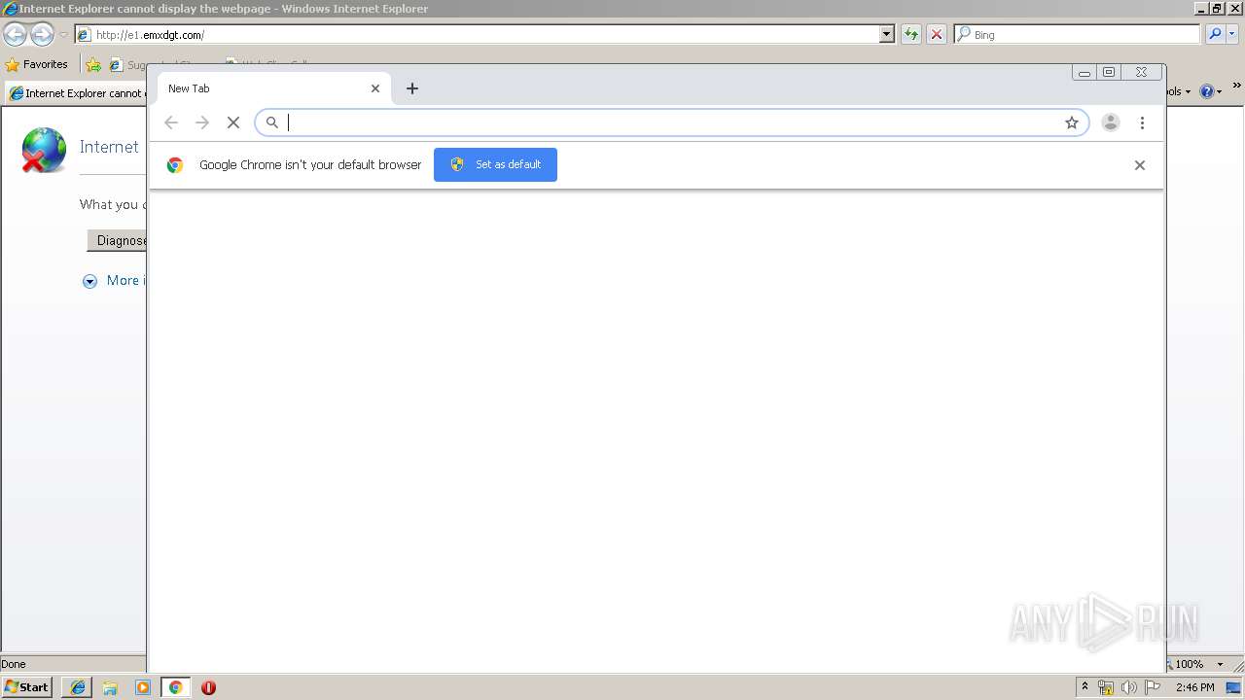The image size is (1245, 700).
Task: Open the Chrome profile avatar menu
Action: tap(1111, 122)
